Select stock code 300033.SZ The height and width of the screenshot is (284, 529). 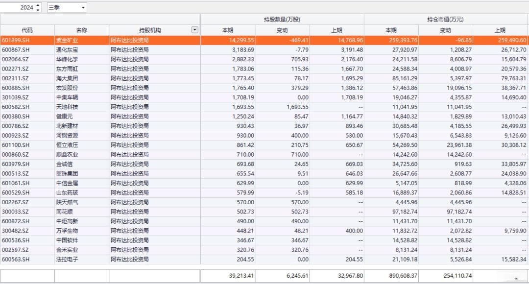click(x=27, y=212)
